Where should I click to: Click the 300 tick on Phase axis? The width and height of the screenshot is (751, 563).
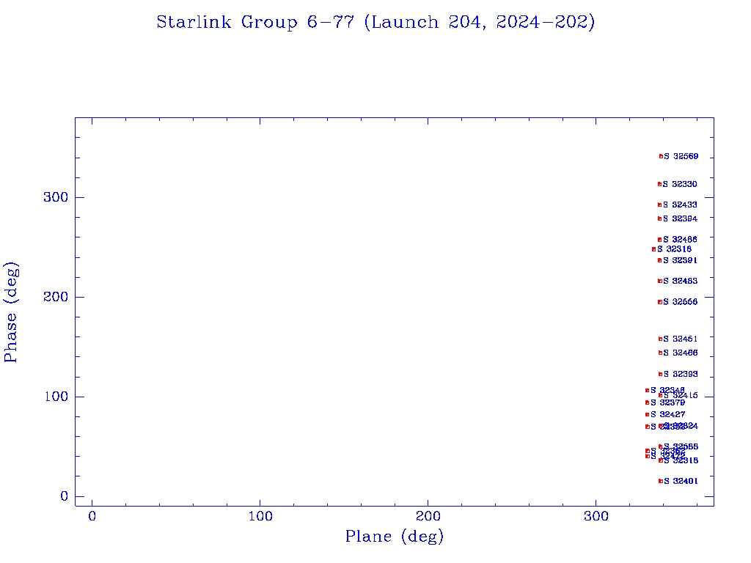[x=56, y=197]
